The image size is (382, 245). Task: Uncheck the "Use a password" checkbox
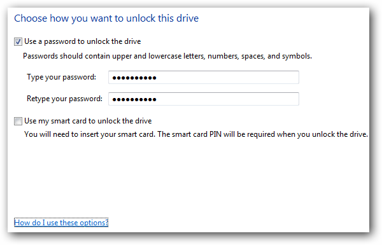[18, 41]
